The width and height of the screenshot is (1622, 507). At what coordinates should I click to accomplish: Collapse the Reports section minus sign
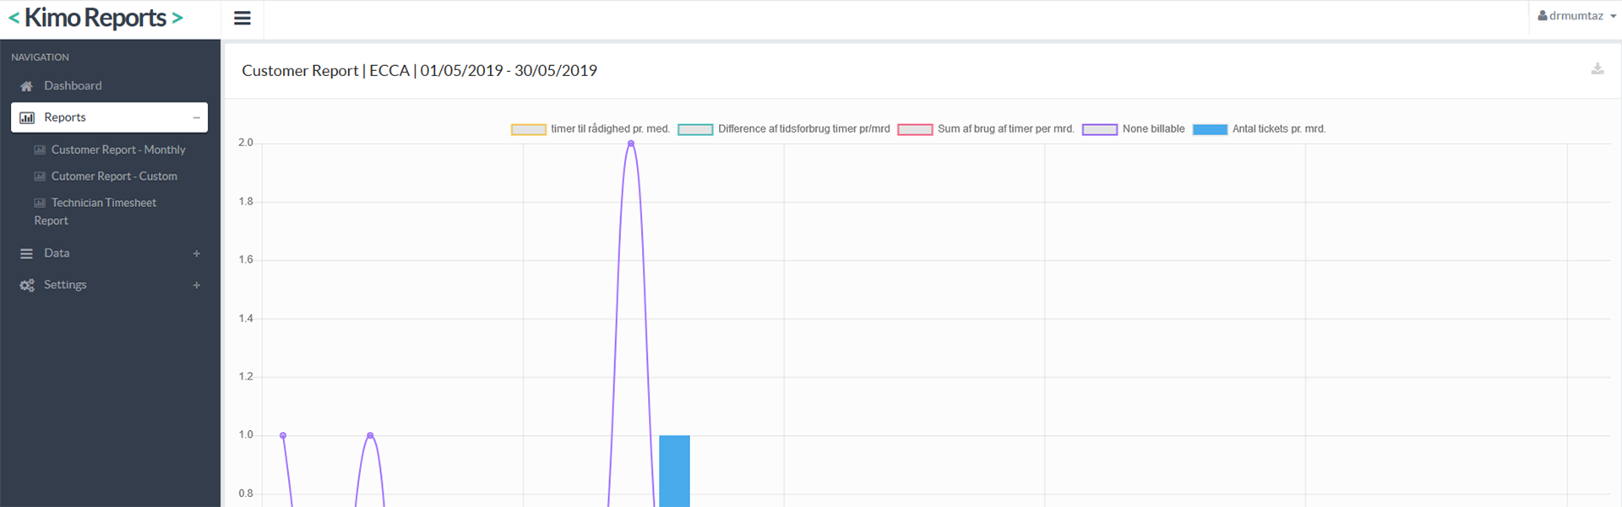tap(196, 117)
